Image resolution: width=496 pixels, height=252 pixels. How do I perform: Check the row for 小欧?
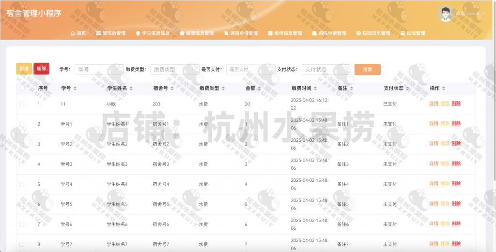(22, 104)
